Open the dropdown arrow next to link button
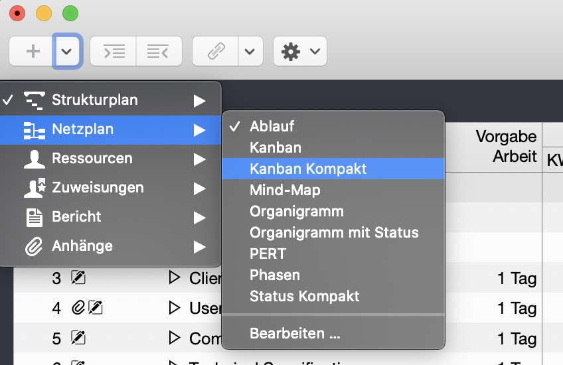 click(250, 52)
